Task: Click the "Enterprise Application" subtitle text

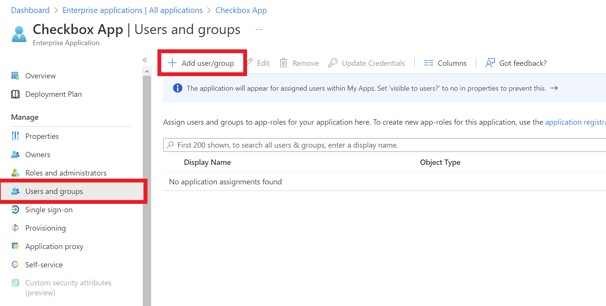Action: (x=66, y=43)
